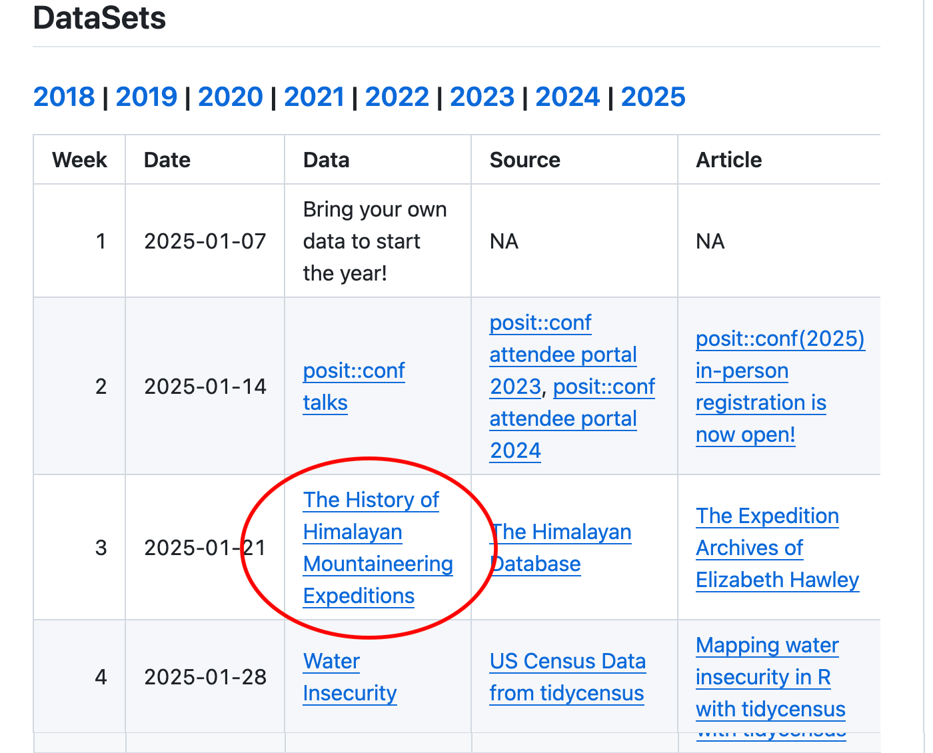Open the 2019 datasets link
This screenshot has height=753, width=933.
pos(147,97)
